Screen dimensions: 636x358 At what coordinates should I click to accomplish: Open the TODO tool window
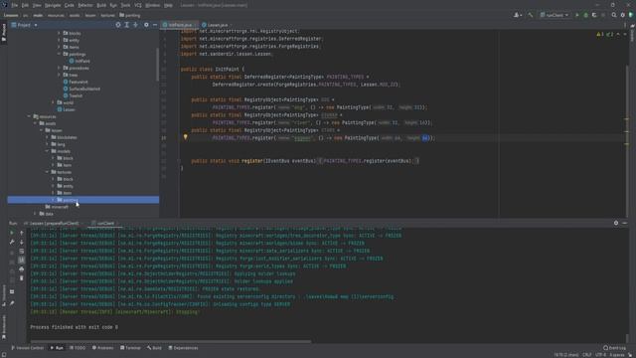[x=78, y=348]
